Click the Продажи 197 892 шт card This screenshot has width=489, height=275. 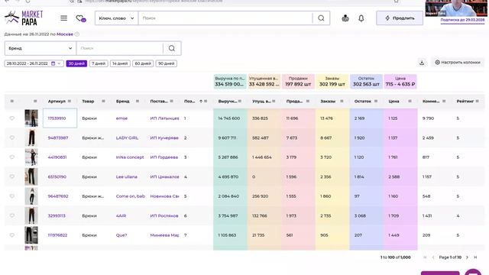coord(298,82)
